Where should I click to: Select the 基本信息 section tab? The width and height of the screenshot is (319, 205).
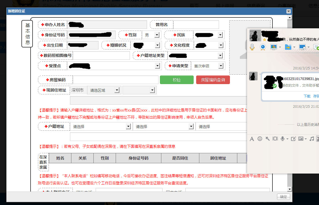[27, 34]
